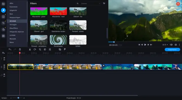The width and height of the screenshot is (182, 100).
Task: Select the Vervagen filter category
Action: [x=13, y=25]
